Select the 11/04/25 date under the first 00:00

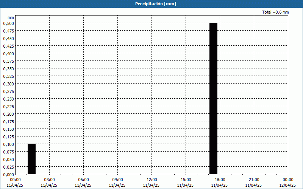[15, 185]
